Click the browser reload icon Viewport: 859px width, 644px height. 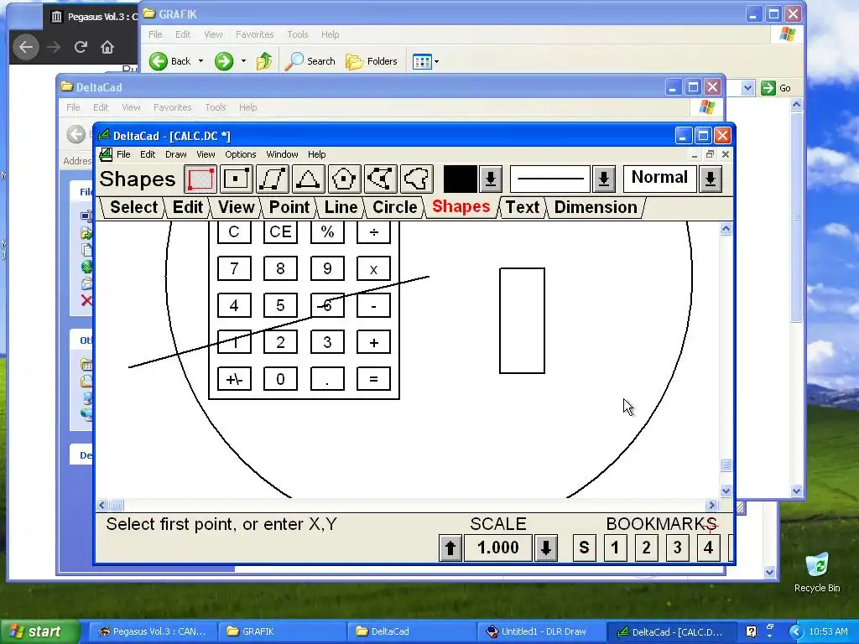(x=81, y=47)
